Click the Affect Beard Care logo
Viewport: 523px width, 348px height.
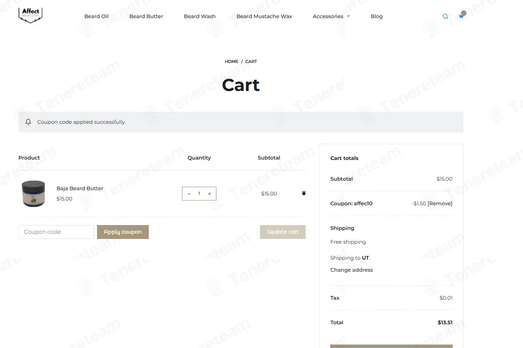[31, 16]
